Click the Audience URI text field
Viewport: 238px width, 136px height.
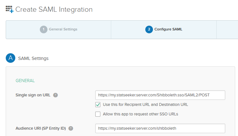click(x=160, y=128)
